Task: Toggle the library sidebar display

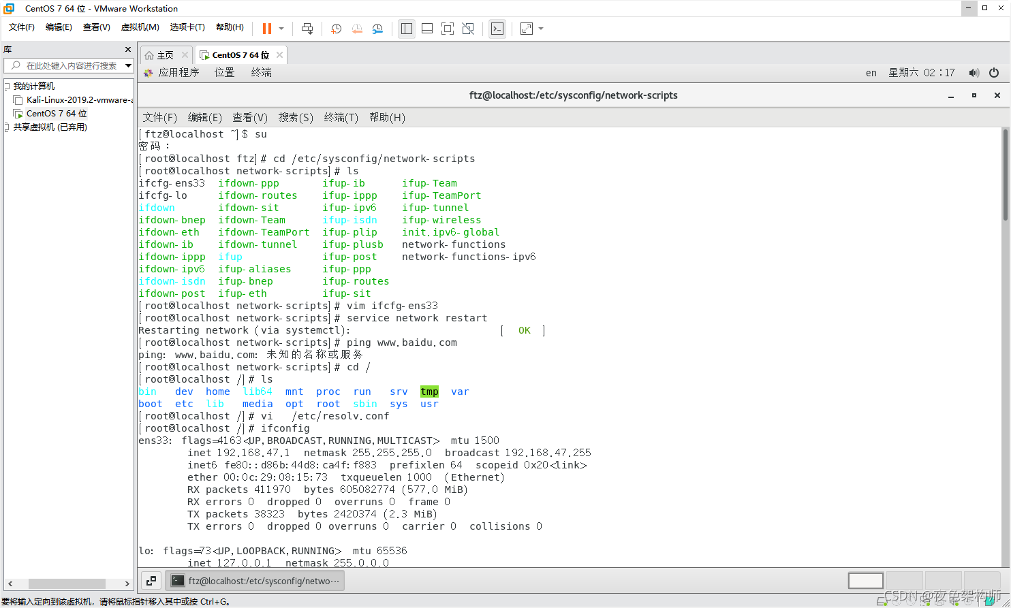Action: [407, 29]
